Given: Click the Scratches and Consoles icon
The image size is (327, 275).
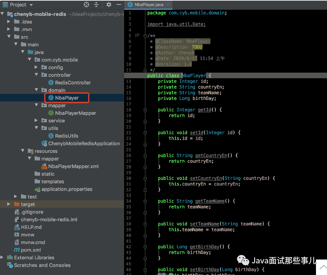Looking at the screenshot, I should click(10, 265).
